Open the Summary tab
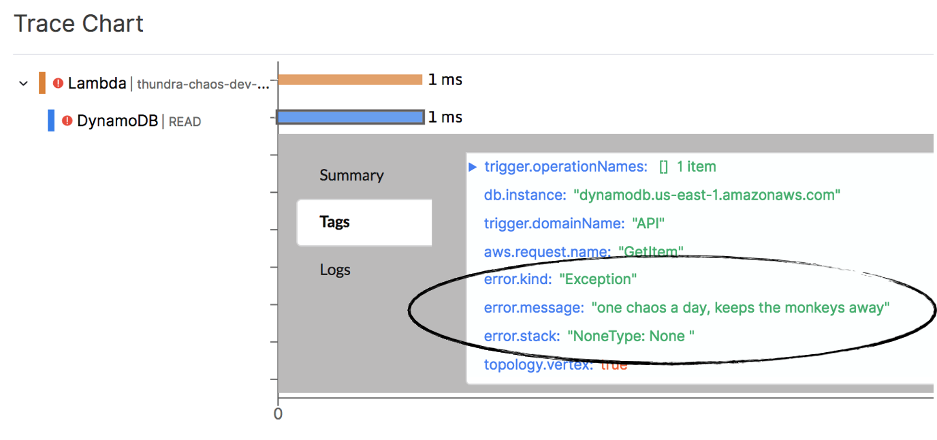The width and height of the screenshot is (937, 440). 351,175
